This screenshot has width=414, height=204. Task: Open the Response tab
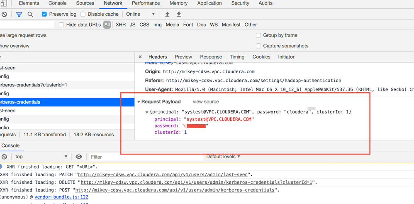[211, 57]
